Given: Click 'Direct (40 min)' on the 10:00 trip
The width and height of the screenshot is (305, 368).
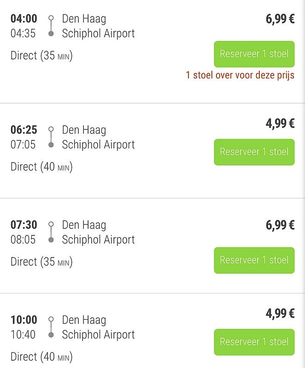Looking at the screenshot, I should point(41,356).
